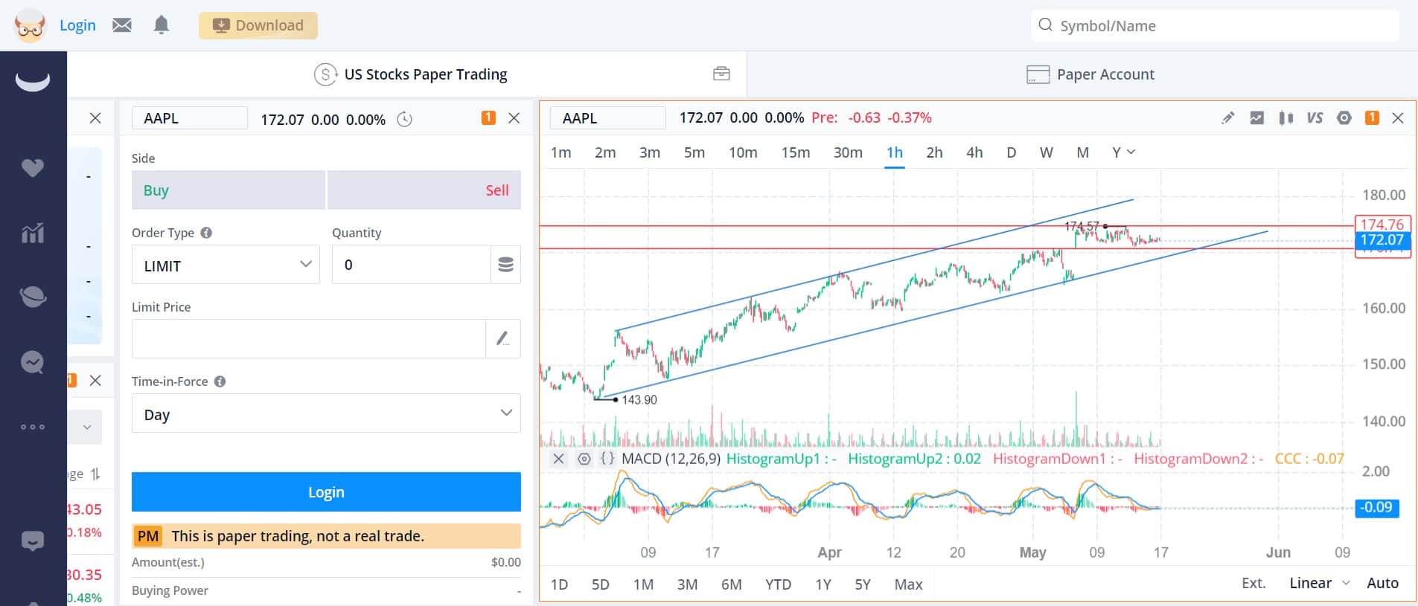Select the drawing pencil tool on the chart toolbar

point(1228,117)
